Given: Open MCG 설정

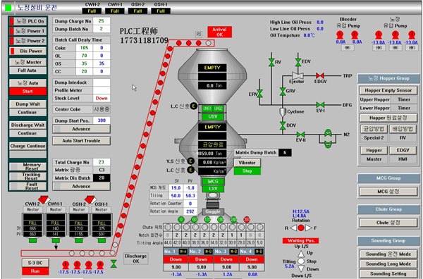Looking at the screenshot, I should tap(388, 192).
